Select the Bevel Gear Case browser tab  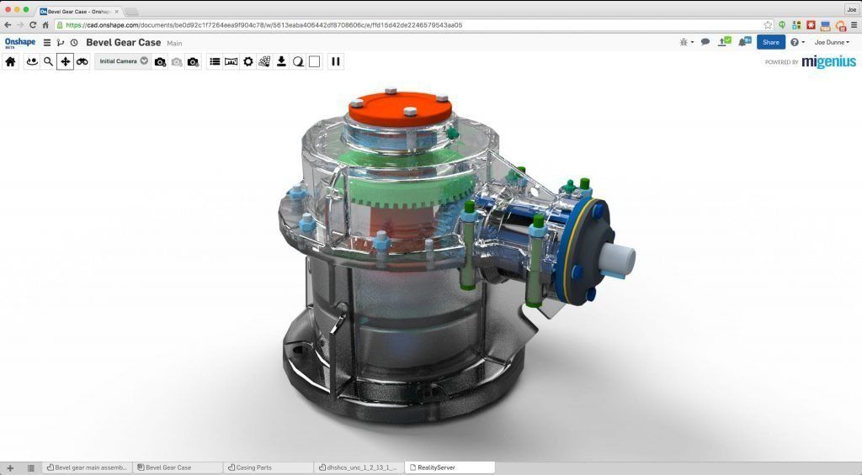point(79,11)
